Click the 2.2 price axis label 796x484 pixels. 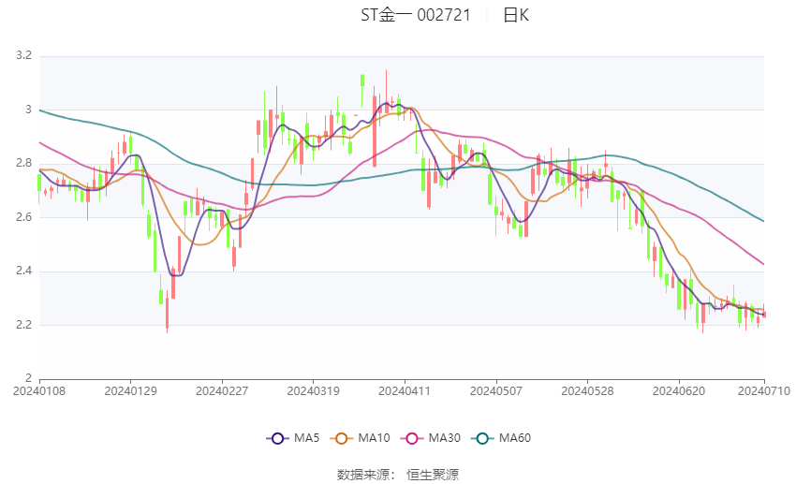pyautogui.click(x=23, y=325)
